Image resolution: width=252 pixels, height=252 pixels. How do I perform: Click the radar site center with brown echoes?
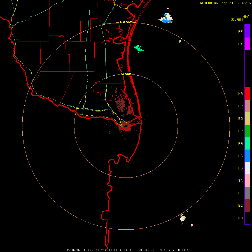click(x=126, y=126)
